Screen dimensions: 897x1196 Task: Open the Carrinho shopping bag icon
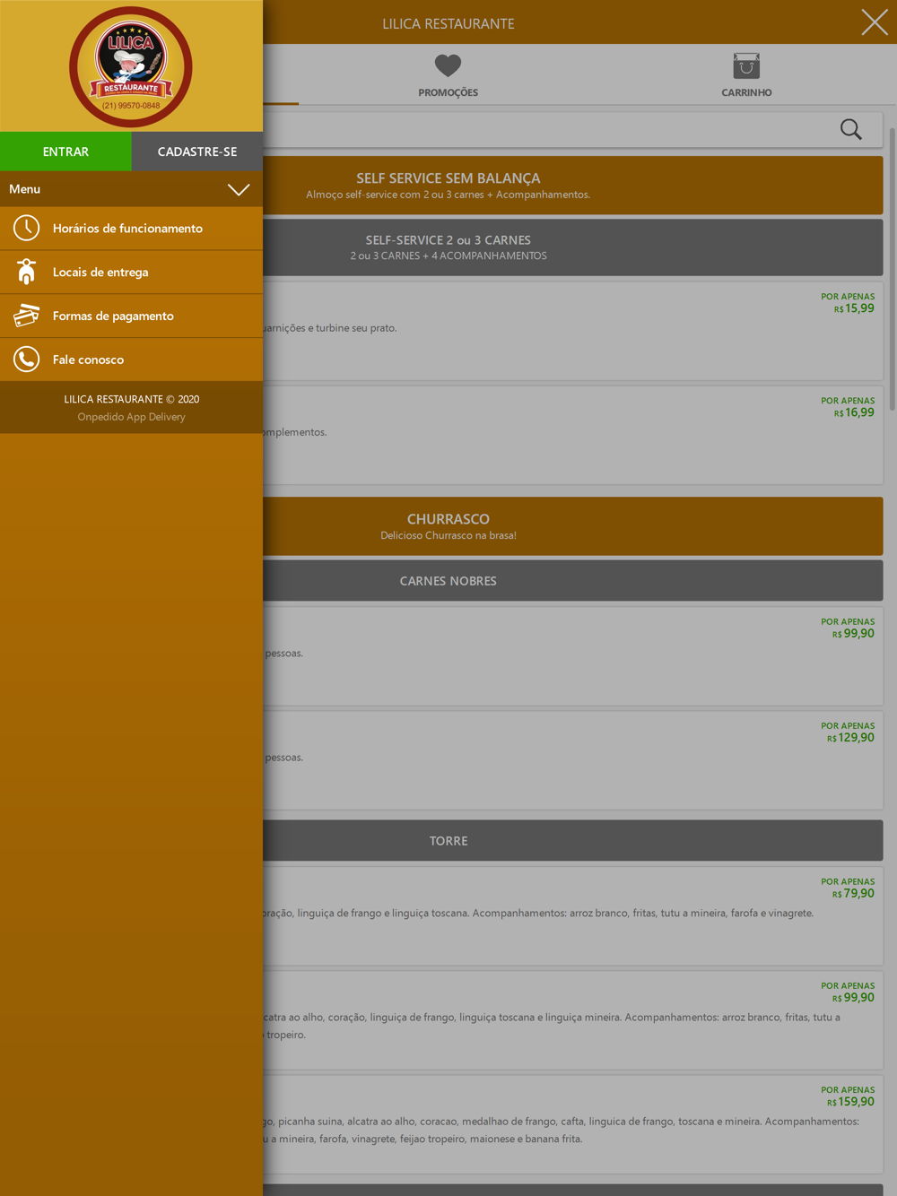pyautogui.click(x=746, y=65)
